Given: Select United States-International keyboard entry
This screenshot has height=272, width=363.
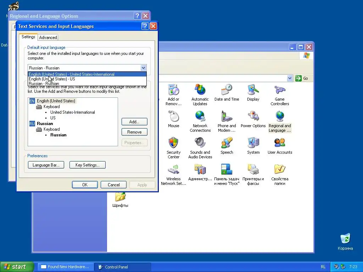Looking at the screenshot, I should 72,112.
